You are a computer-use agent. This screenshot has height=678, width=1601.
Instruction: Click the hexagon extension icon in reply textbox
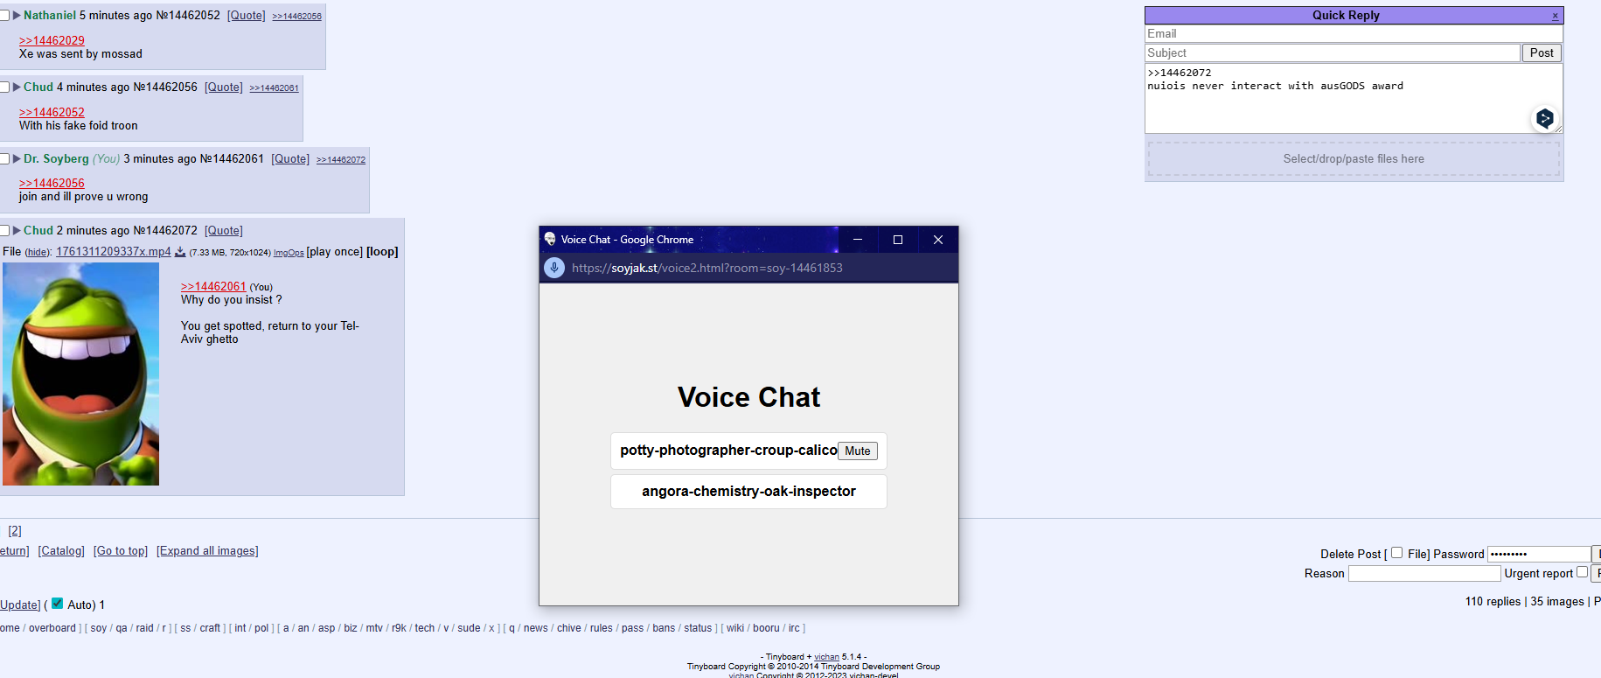[x=1544, y=118]
